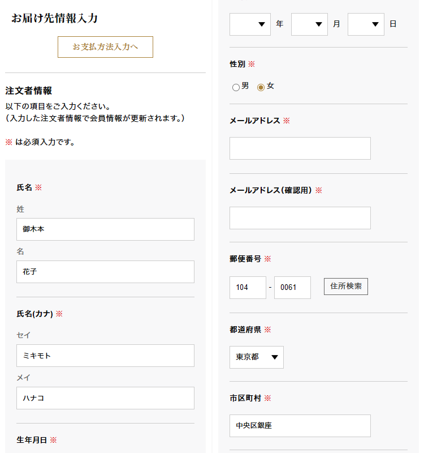This screenshot has width=424, height=453.
Task: Click the 注文者情報 section heading
Action: click(29, 91)
